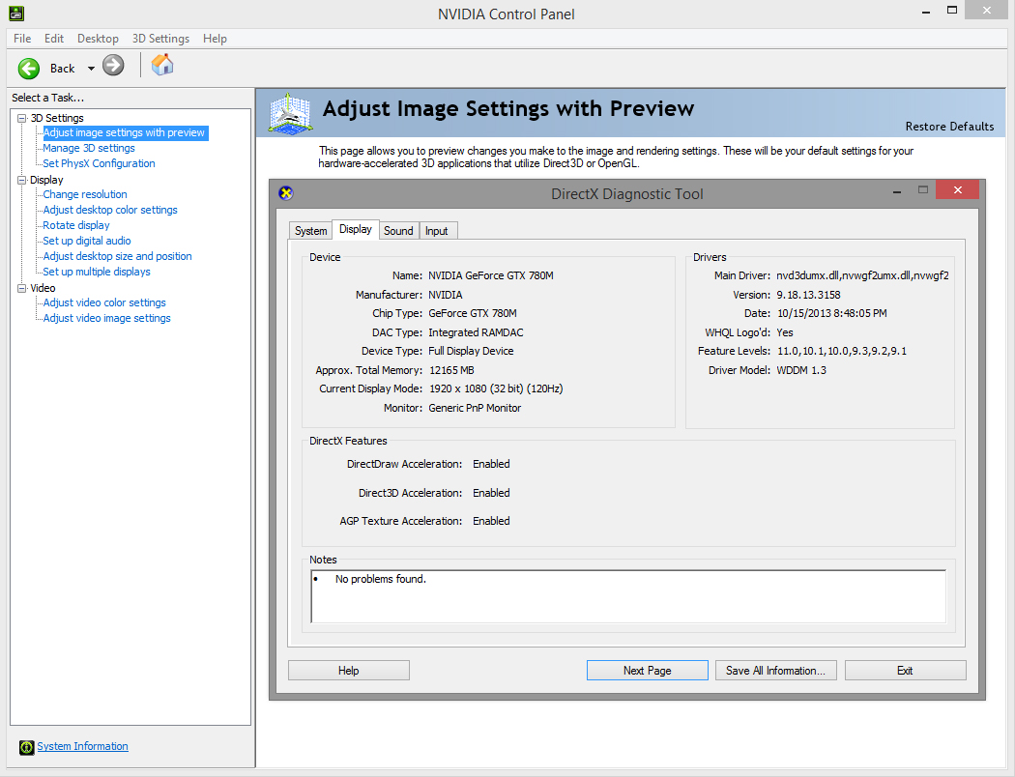
Task: Maximize the NVIDIA Control Panel window
Action: [x=952, y=10]
